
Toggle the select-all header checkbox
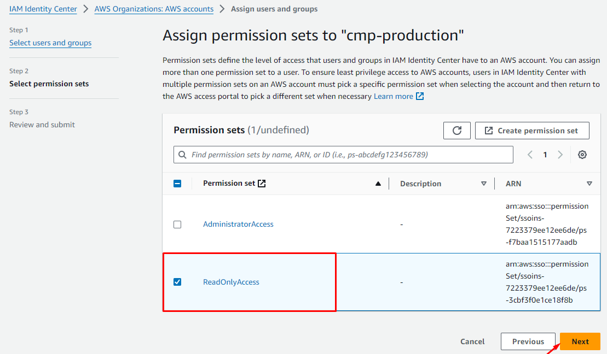pyautogui.click(x=177, y=184)
